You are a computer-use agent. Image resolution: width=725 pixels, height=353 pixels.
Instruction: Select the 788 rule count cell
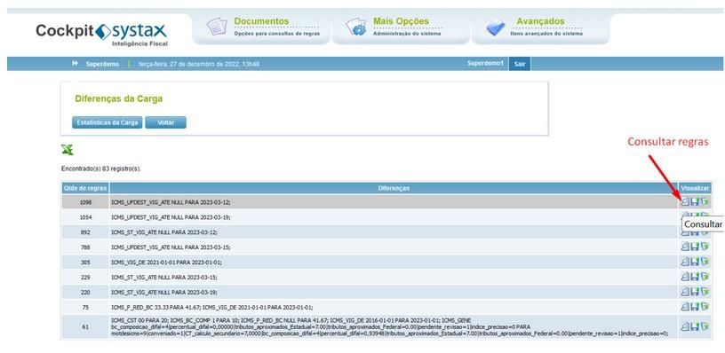pyautogui.click(x=85, y=247)
